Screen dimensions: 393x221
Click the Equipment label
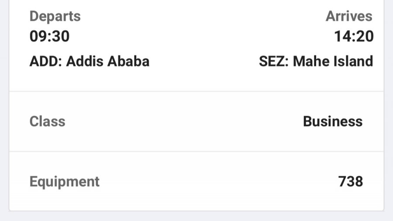[64, 181]
